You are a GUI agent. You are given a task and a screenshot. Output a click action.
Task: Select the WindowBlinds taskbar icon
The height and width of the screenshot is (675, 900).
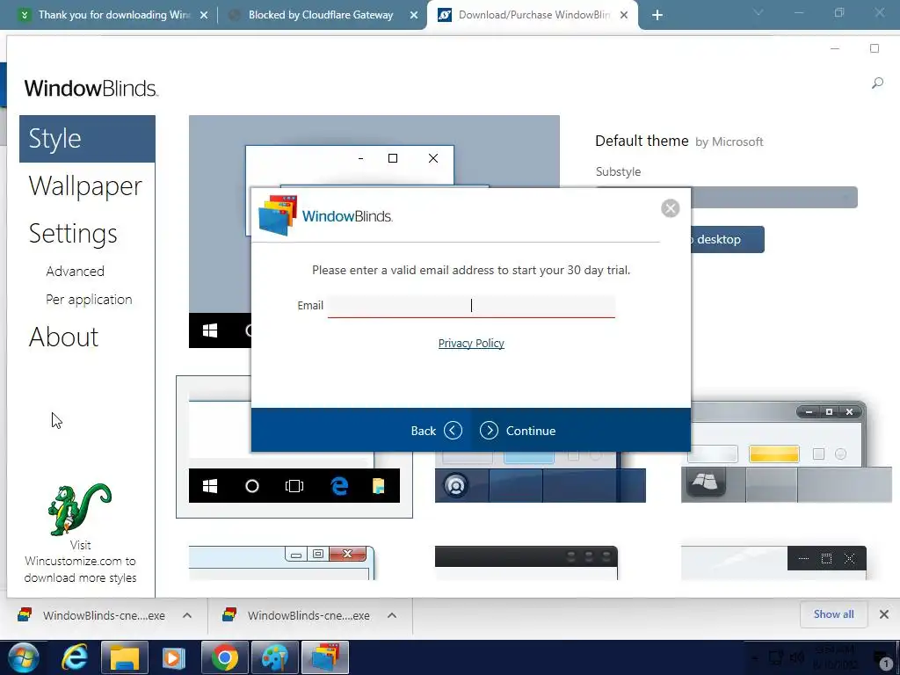pyautogui.click(x=325, y=657)
